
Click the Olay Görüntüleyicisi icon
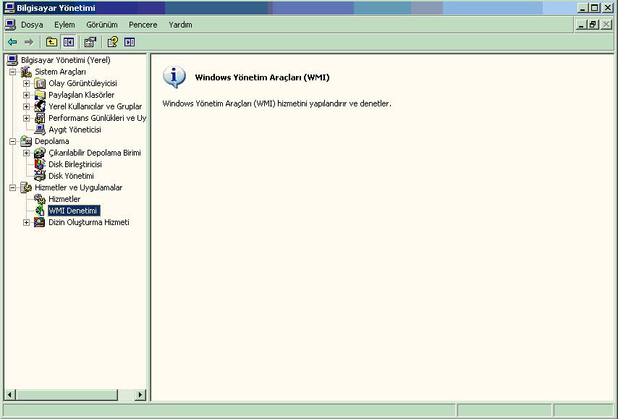40,83
